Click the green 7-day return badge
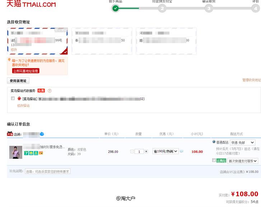The height and width of the screenshot is (207, 261). (26, 153)
